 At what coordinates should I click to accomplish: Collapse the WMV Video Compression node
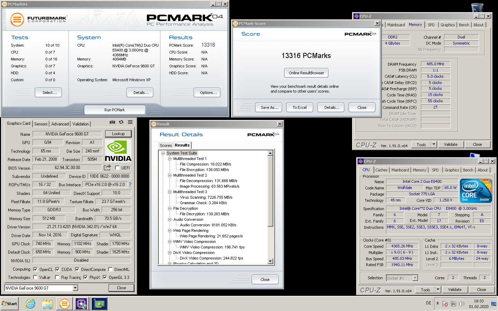tap(169, 242)
